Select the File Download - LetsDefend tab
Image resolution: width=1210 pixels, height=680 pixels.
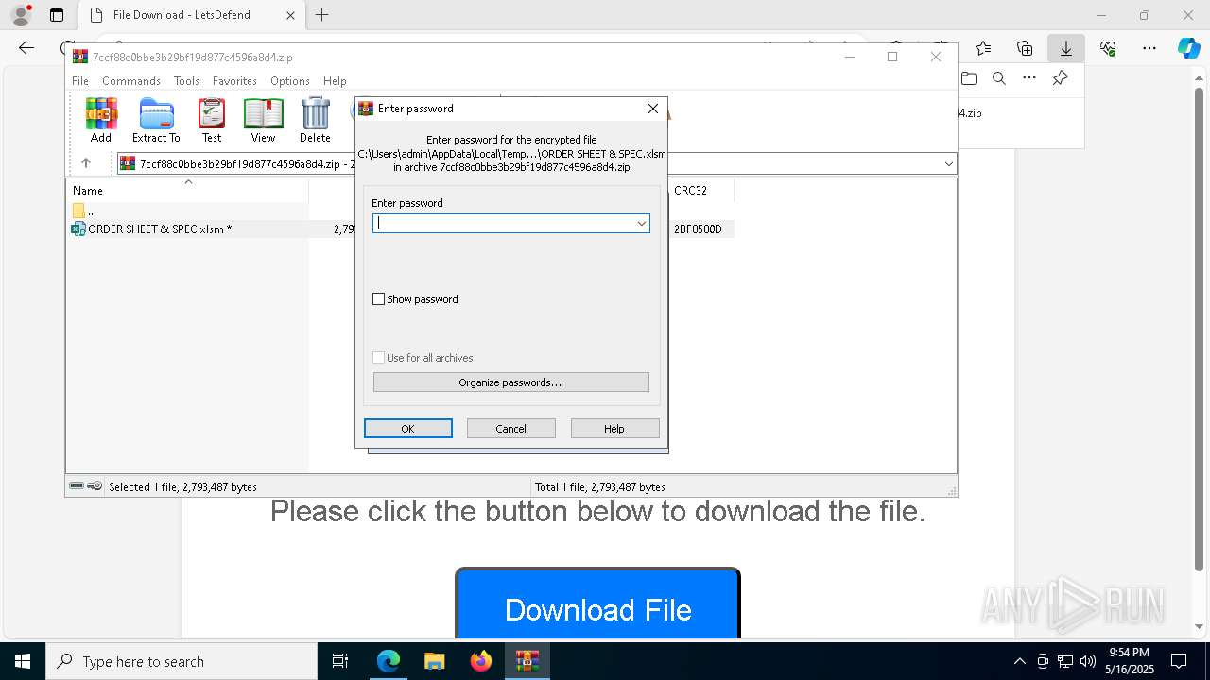(191, 15)
